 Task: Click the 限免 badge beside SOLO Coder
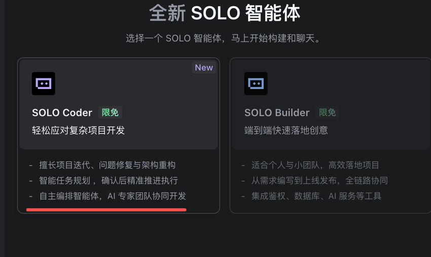pos(110,112)
